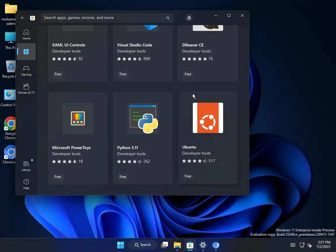This screenshot has width=336, height=252.
Task: Open the clock showing 2:57 PM
Action: click(x=324, y=245)
